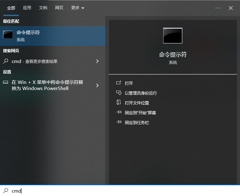Click the pin icon for 固定到"开始"屏幕
This screenshot has height=196, width=240.
[118, 112]
